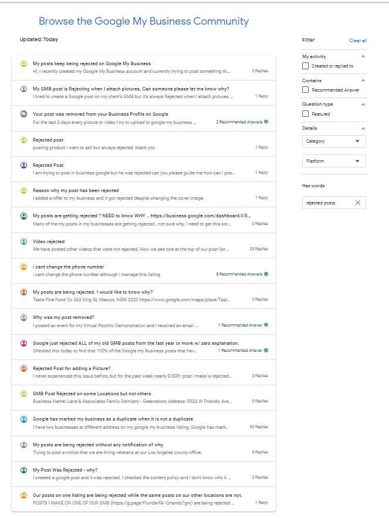Open the Platform dropdown
This screenshot has width=389, height=518.
334,161
